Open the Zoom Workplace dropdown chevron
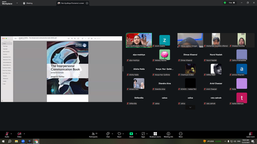The image size is (257, 144). pos(17,3)
